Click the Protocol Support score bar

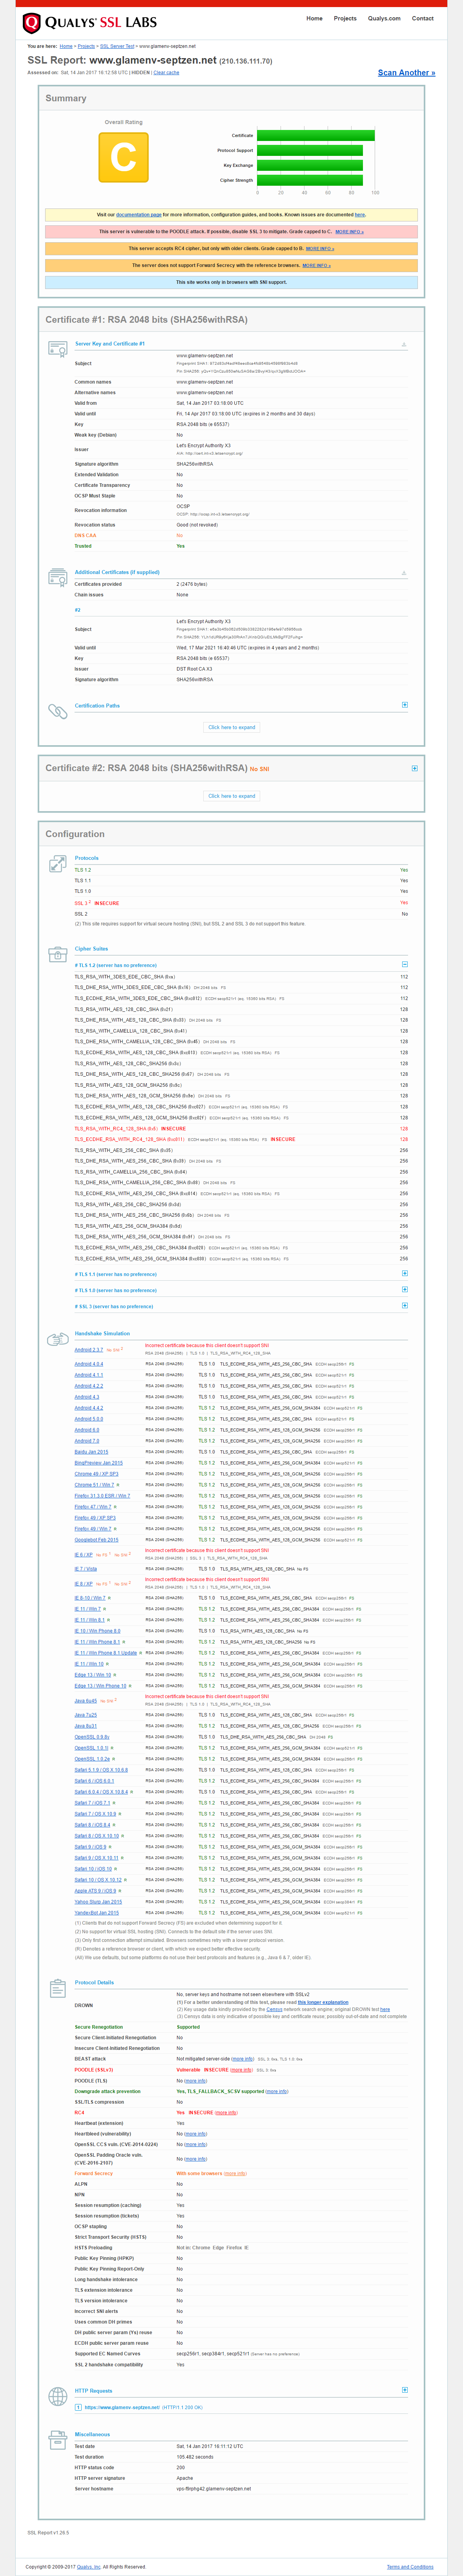tap(310, 151)
